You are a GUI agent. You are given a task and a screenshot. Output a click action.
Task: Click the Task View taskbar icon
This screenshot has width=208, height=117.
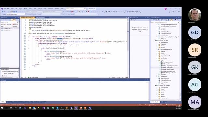(16, 108)
